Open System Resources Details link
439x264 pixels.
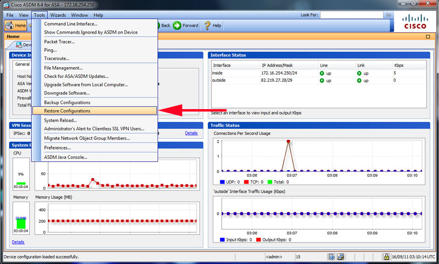coord(18,242)
